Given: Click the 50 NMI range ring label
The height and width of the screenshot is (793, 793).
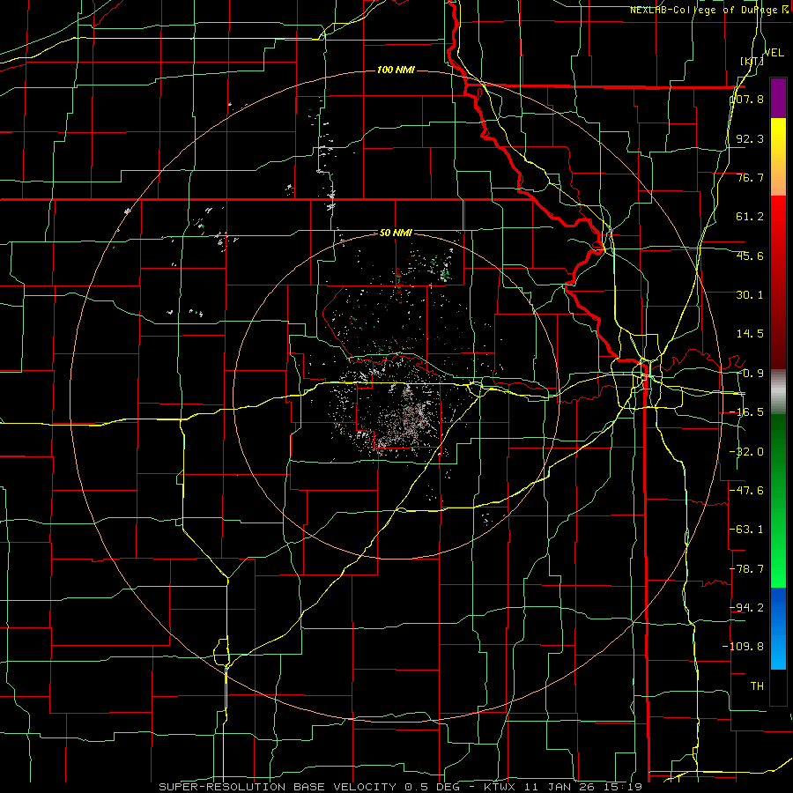Looking at the screenshot, I should tap(396, 233).
